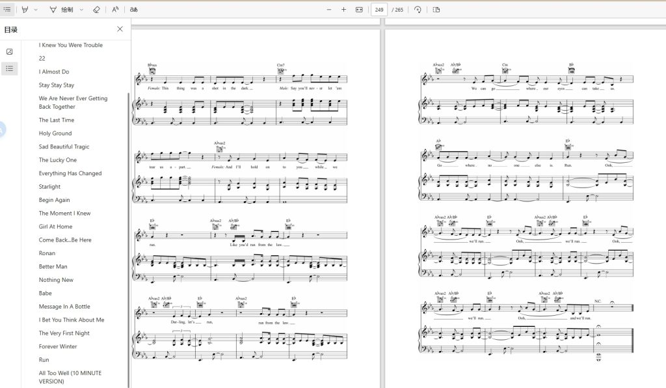The image size is (666, 388).
Task: Rotate the document pages
Action: pyautogui.click(x=418, y=9)
